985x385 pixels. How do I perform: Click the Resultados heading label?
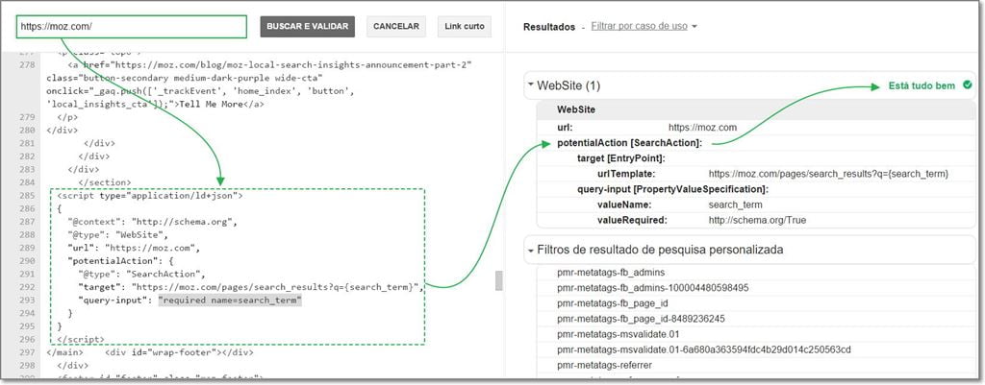(549, 27)
